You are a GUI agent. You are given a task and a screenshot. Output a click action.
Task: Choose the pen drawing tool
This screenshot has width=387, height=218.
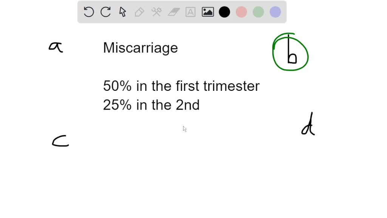[x=139, y=12]
